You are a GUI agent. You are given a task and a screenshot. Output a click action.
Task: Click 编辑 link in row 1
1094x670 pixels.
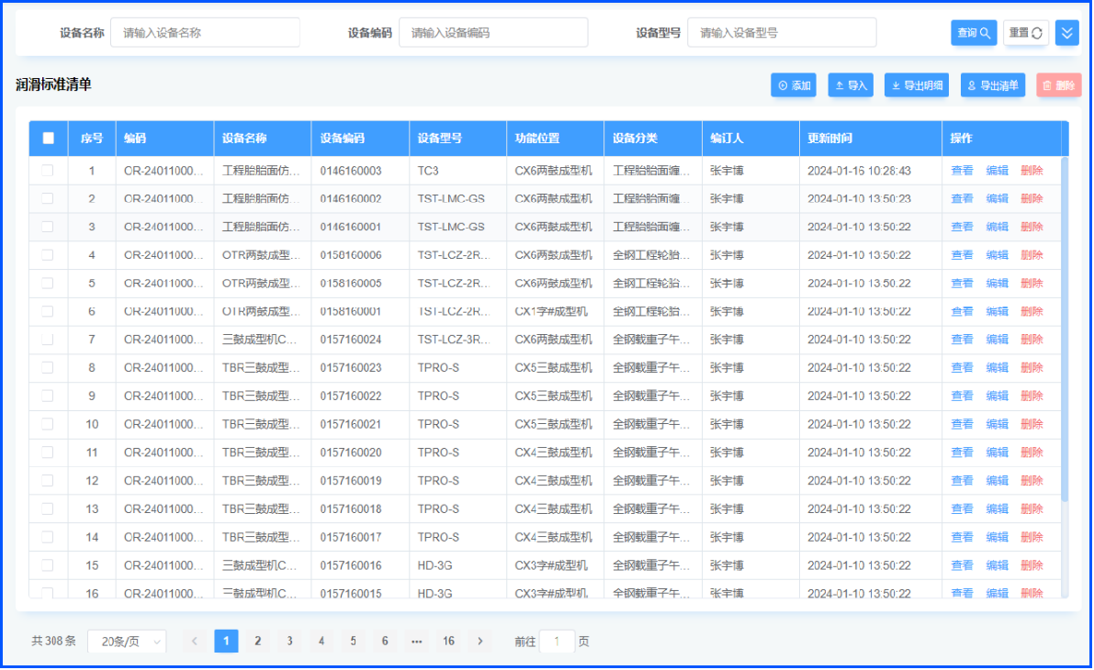[x=997, y=171]
